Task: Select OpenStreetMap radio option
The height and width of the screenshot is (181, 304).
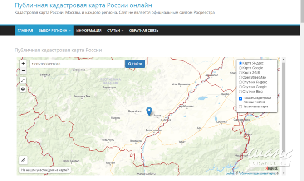Action: coord(240,77)
